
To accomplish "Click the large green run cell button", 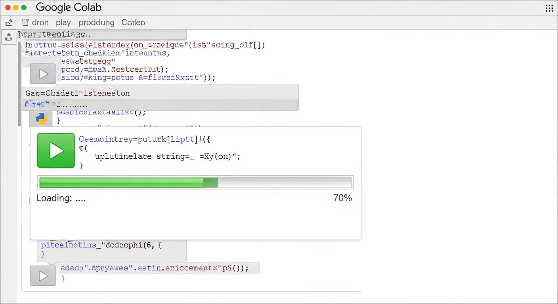I will coord(55,150).
